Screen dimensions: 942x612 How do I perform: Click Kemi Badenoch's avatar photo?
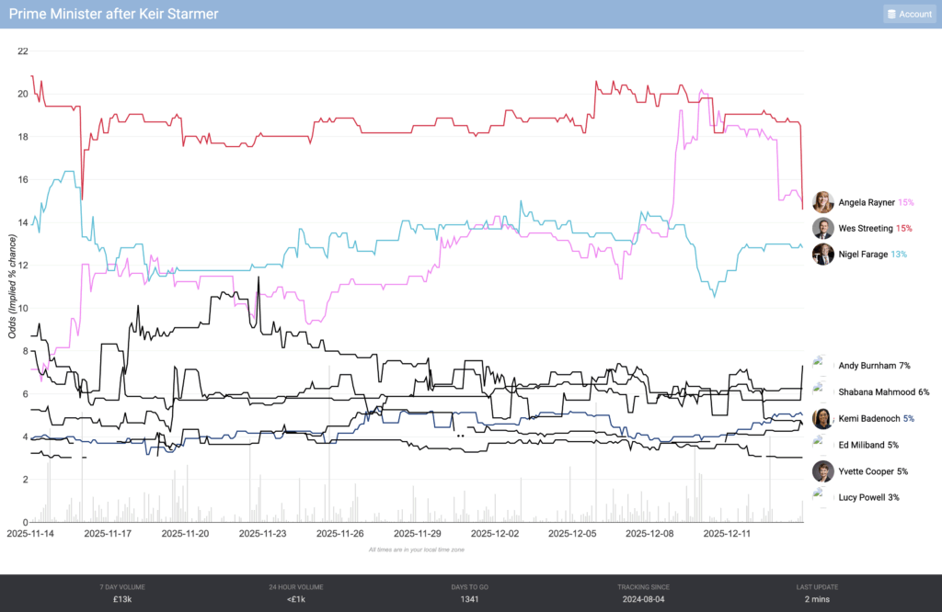click(823, 418)
